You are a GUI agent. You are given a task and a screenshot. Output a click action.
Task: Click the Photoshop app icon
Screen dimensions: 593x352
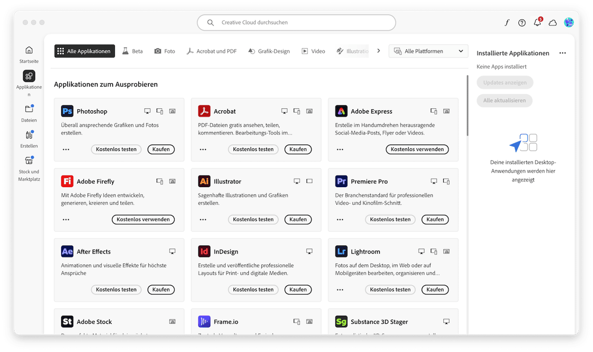[67, 111]
